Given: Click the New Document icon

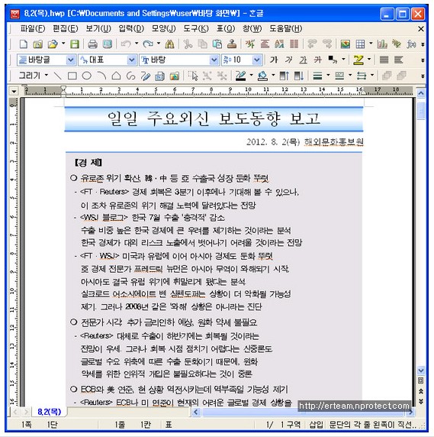Looking at the screenshot, I should [24, 44].
